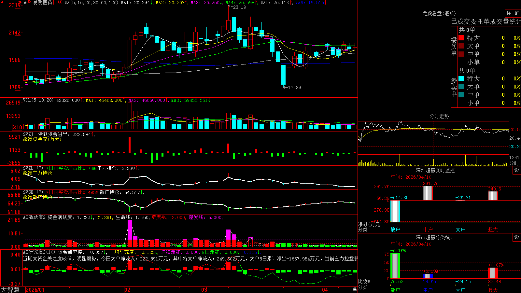Click the 龙虎看盘(逐单) panel title
Screen dimensions: 521x293
pos(439,13)
